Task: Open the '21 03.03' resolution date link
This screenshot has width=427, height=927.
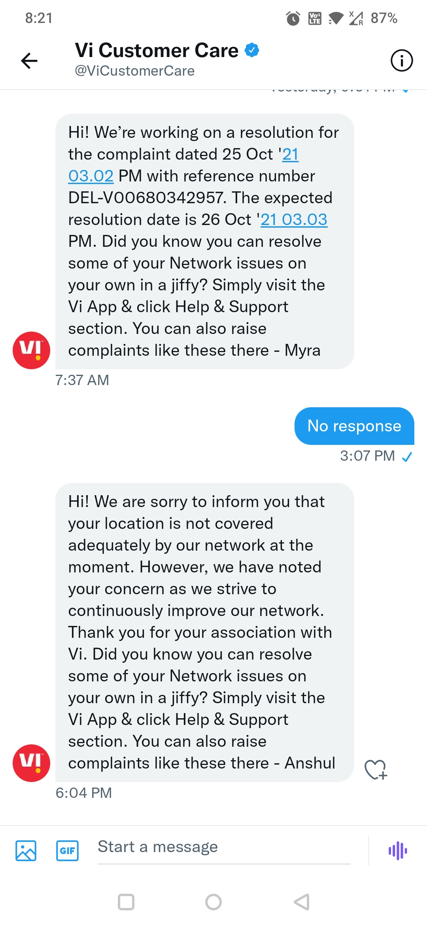Action: click(294, 219)
